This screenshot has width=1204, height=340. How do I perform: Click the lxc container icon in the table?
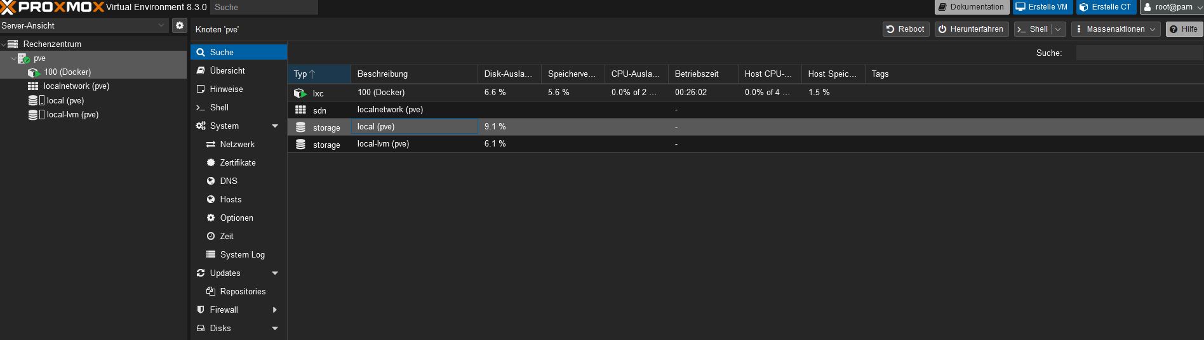point(300,93)
